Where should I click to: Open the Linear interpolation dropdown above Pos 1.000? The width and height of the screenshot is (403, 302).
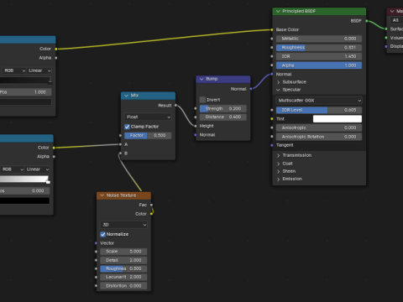pyautogui.click(x=39, y=70)
